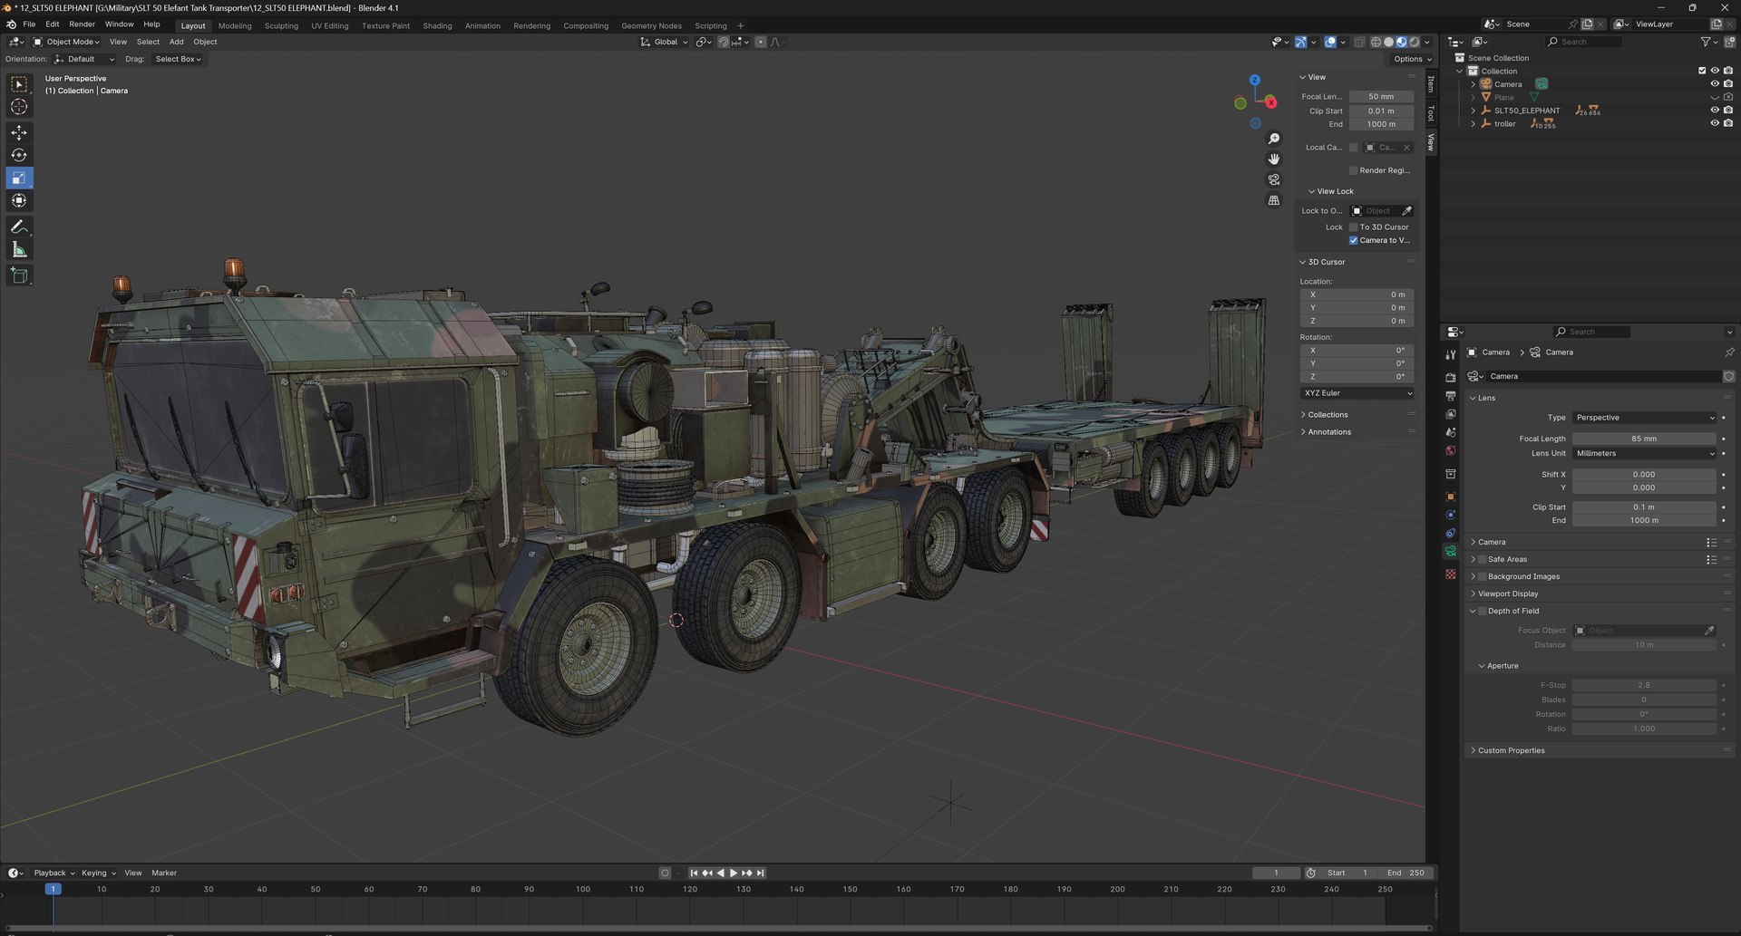The height and width of the screenshot is (936, 1741).
Task: Click the outliner Search field
Action: (1583, 42)
